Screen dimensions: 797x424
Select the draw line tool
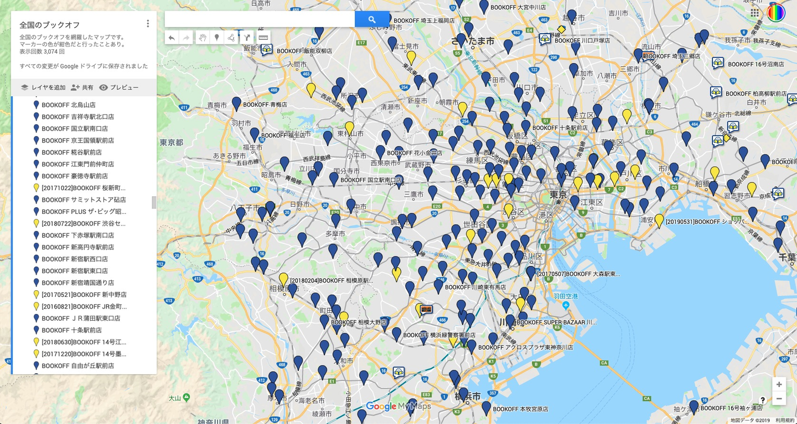click(x=231, y=38)
